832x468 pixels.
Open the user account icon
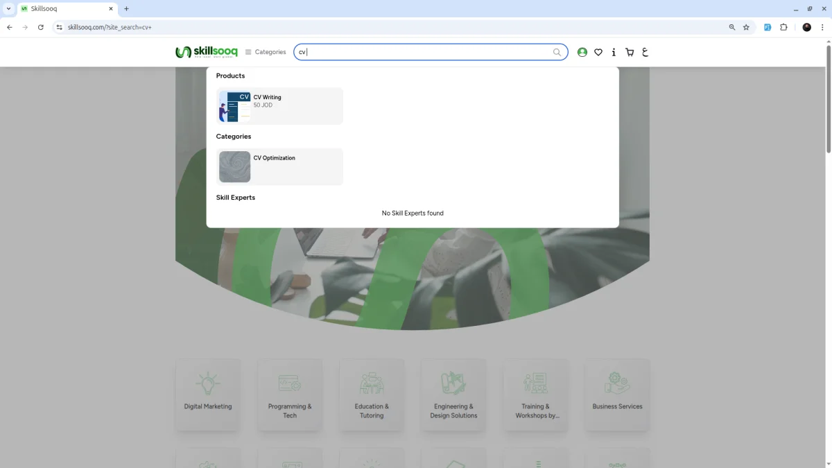[582, 52]
